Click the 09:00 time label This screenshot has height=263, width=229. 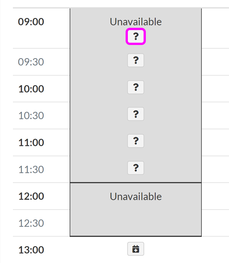31,22
